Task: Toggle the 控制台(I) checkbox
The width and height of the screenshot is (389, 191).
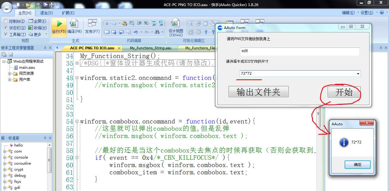Action: tap(6, 21)
